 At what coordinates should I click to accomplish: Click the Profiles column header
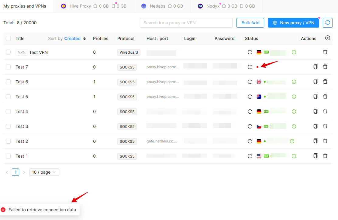pos(100,38)
